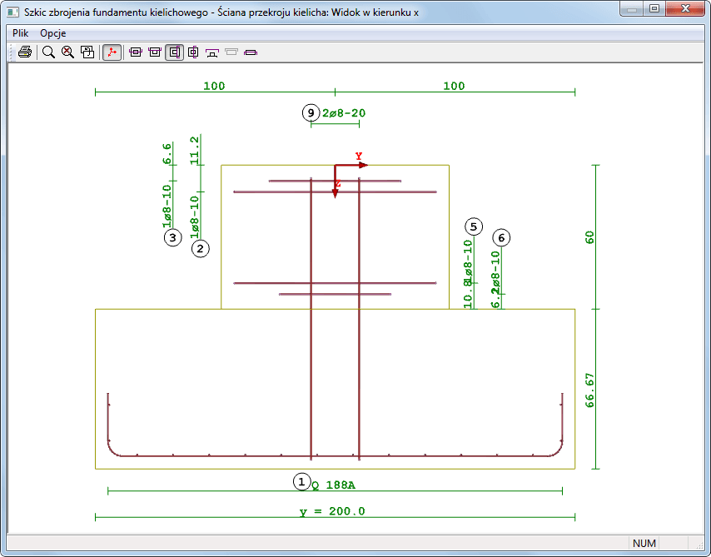The image size is (711, 557).
Task: Click the previous view overlapping-pages icon
Action: point(87,52)
